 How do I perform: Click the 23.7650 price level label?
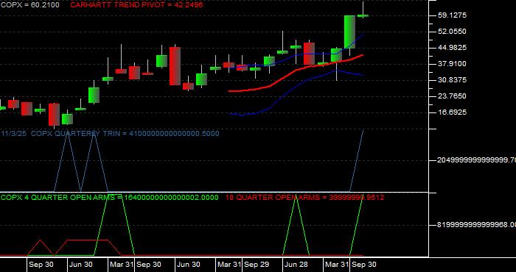452,96
